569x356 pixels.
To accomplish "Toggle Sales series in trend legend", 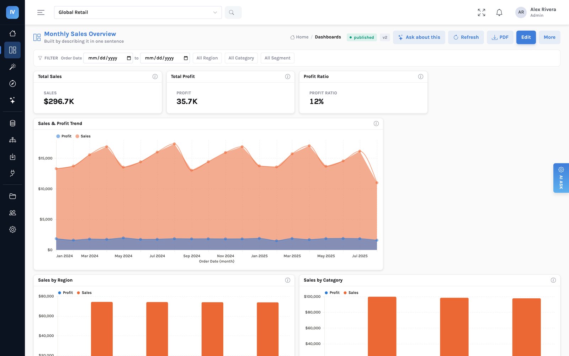I will [83, 136].
